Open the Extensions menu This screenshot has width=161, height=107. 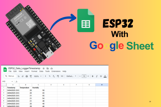[56, 71]
